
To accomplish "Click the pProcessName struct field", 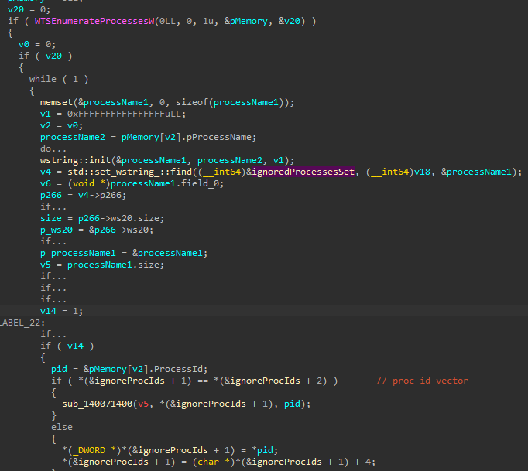I will click(218, 137).
